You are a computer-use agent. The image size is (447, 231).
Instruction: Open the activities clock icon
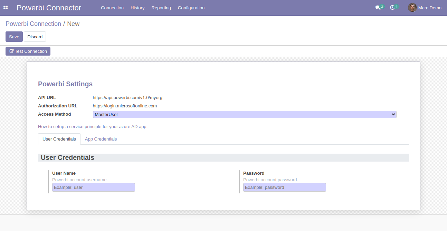pos(393,8)
